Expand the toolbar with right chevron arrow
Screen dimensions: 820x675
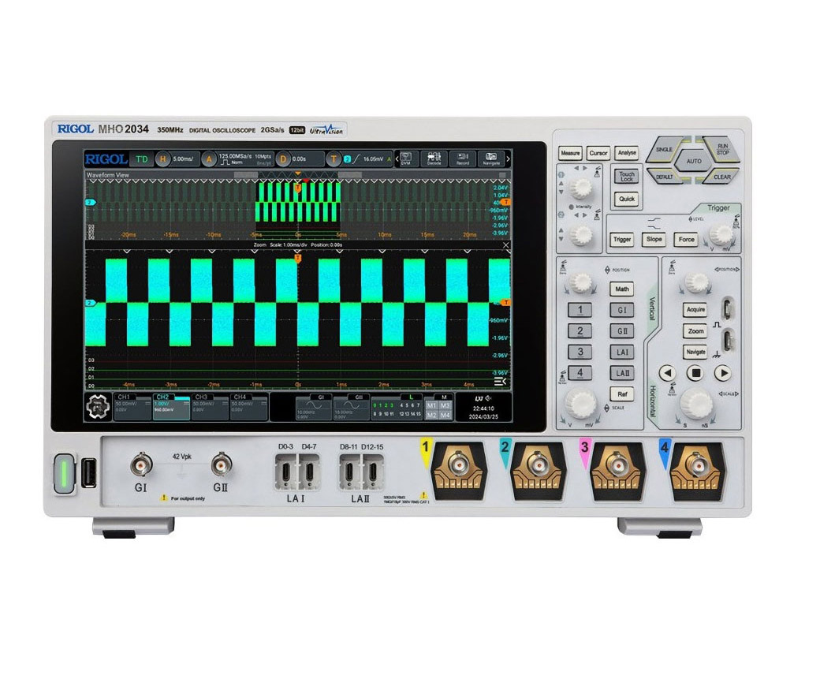pyautogui.click(x=508, y=159)
